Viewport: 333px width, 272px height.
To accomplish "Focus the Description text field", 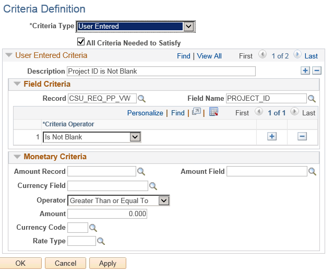I will pyautogui.click(x=161, y=71).
